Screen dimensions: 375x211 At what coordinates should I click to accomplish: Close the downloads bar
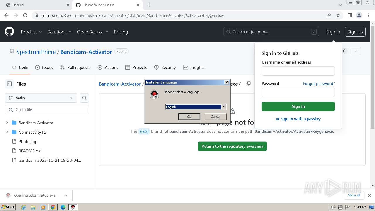tap(370, 195)
